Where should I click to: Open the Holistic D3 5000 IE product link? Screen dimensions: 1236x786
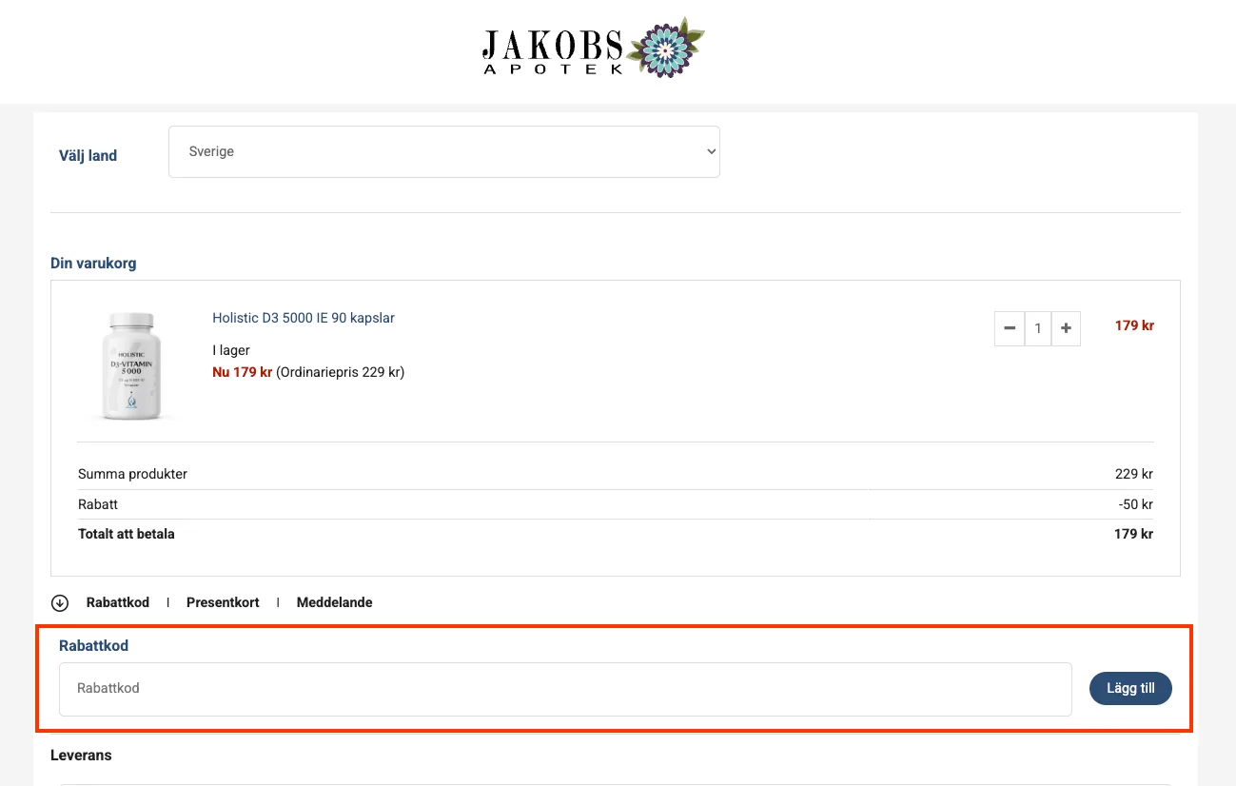coord(304,318)
